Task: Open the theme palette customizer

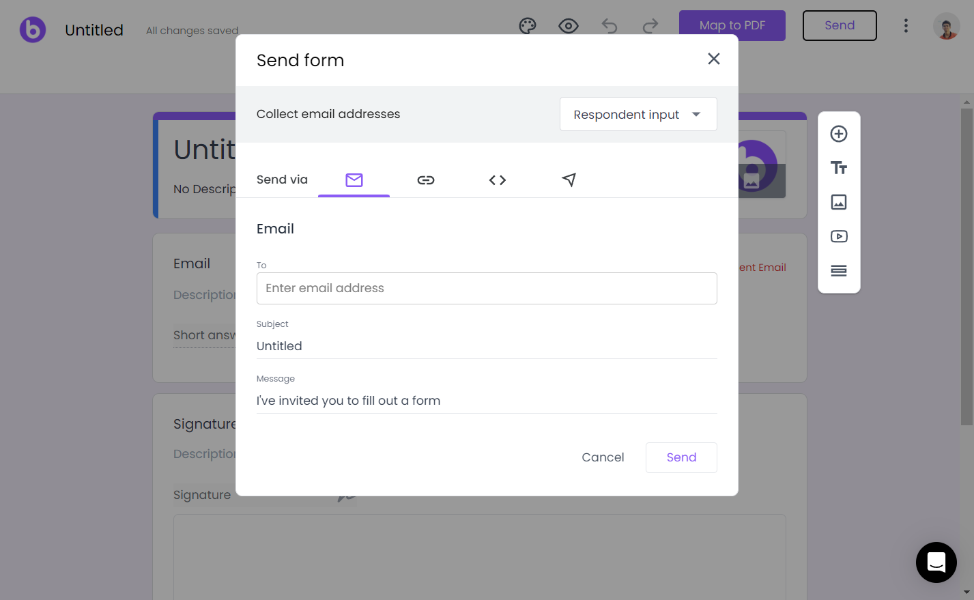Action: pyautogui.click(x=528, y=26)
